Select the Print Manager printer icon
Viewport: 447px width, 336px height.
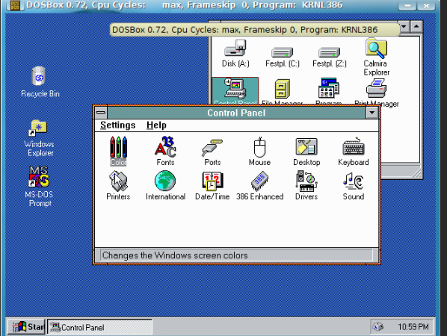(376, 93)
